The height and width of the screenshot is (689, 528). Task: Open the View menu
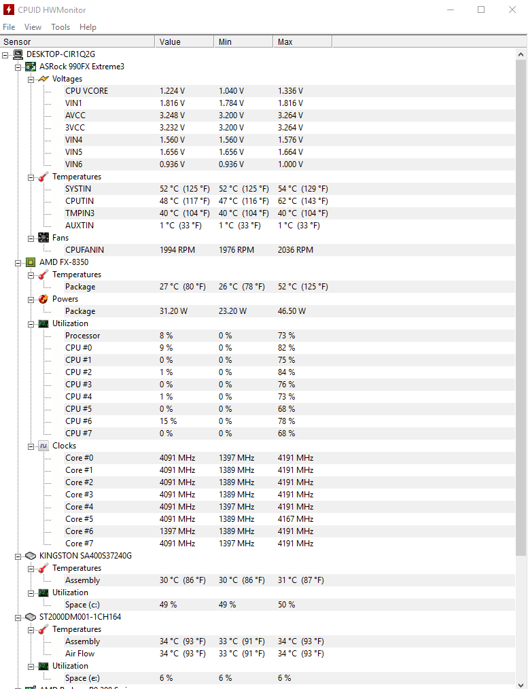(33, 27)
